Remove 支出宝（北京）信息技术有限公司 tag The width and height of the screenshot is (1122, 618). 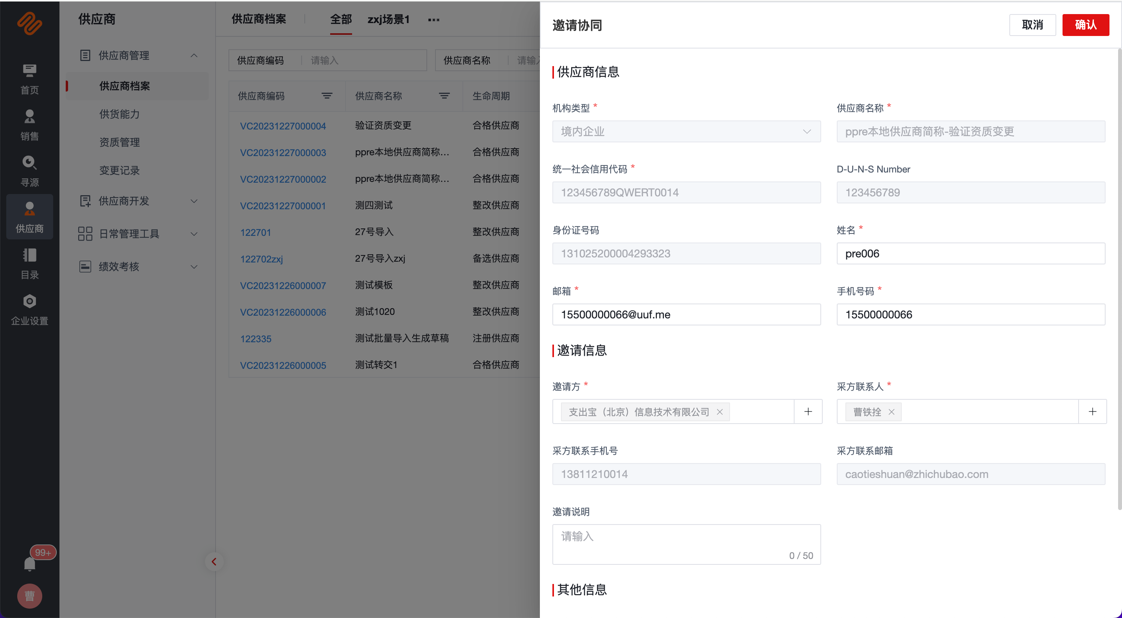[720, 411]
